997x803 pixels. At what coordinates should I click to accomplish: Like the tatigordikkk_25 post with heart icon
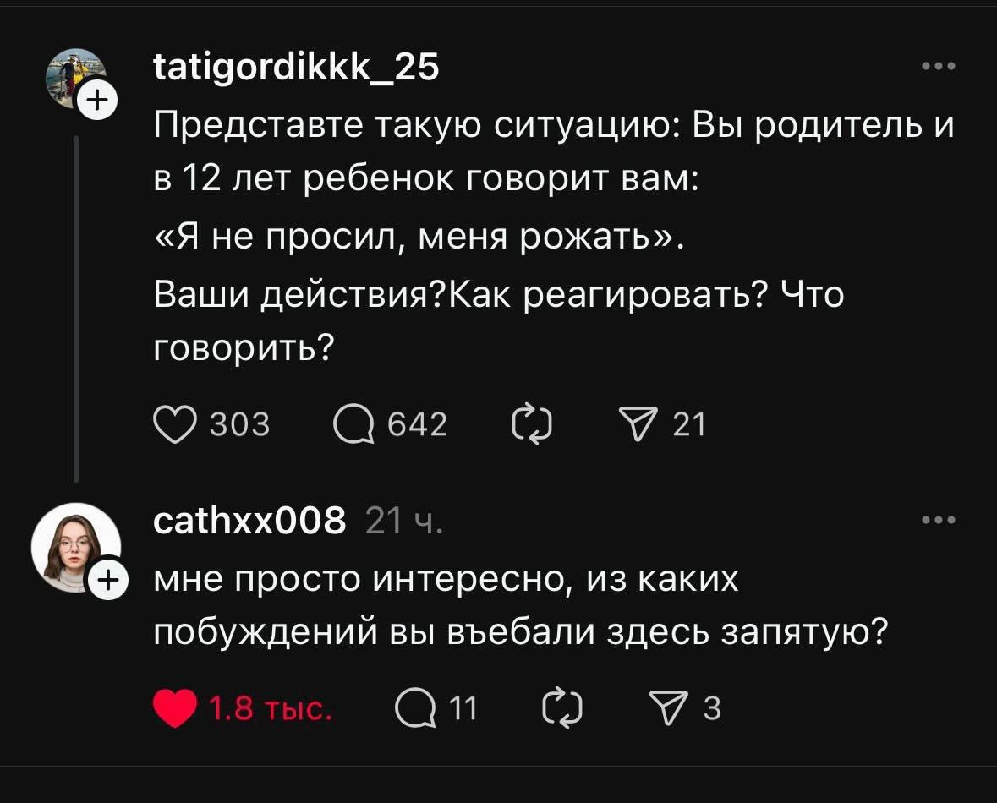click(173, 424)
